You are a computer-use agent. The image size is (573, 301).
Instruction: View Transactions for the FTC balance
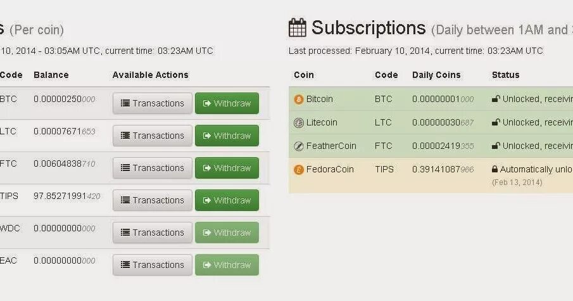coord(153,168)
